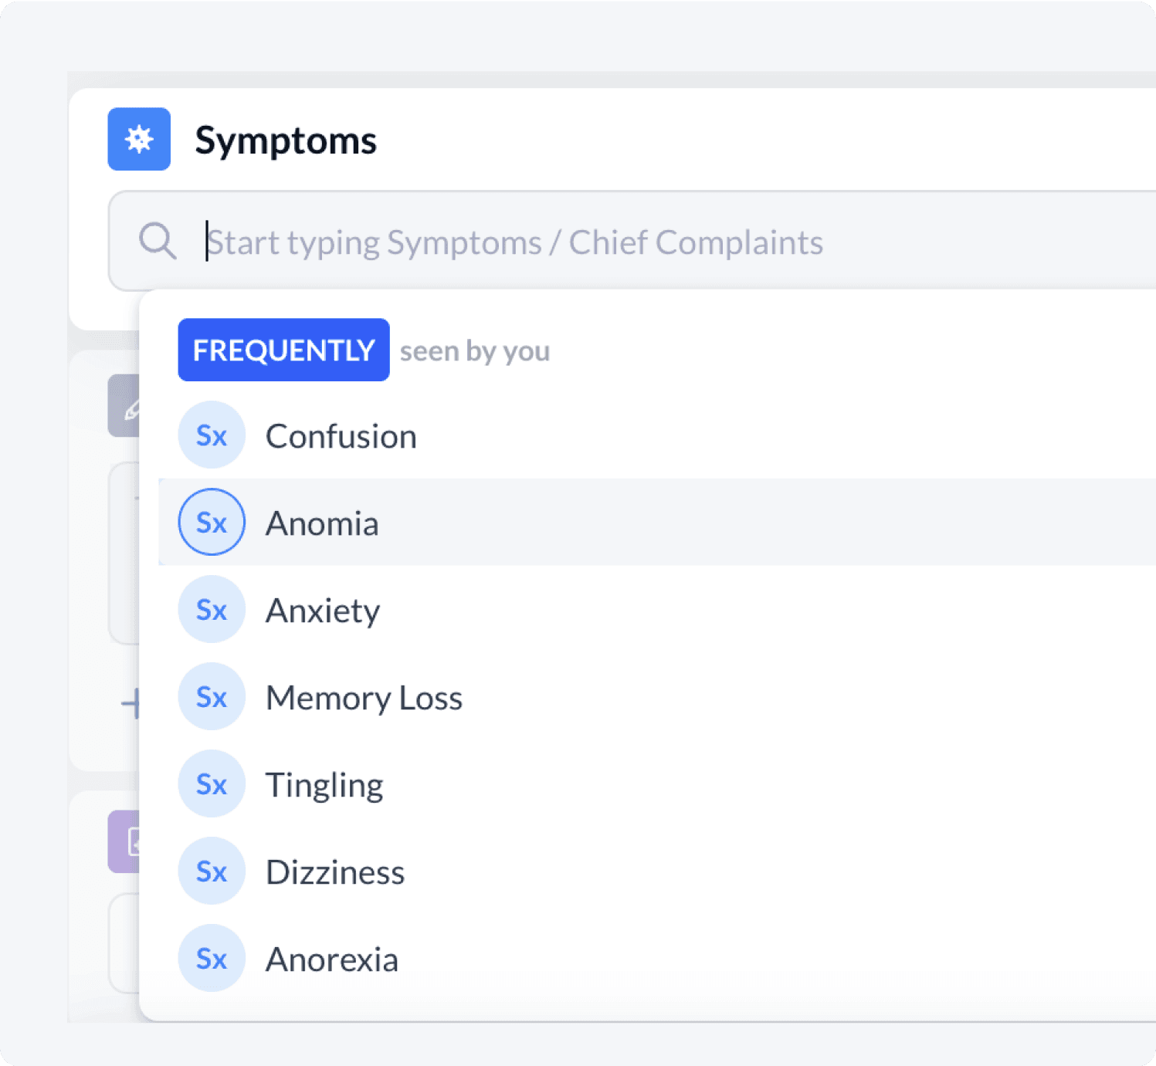Click the Sx icon beside Tingling
The height and width of the screenshot is (1066, 1156).
212,784
